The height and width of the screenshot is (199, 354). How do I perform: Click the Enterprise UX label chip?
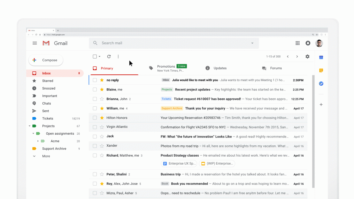click(179, 164)
